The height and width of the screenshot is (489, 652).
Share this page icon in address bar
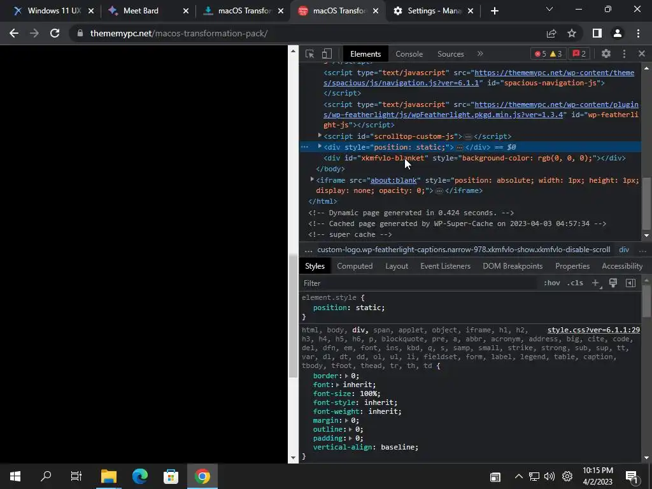click(x=551, y=33)
